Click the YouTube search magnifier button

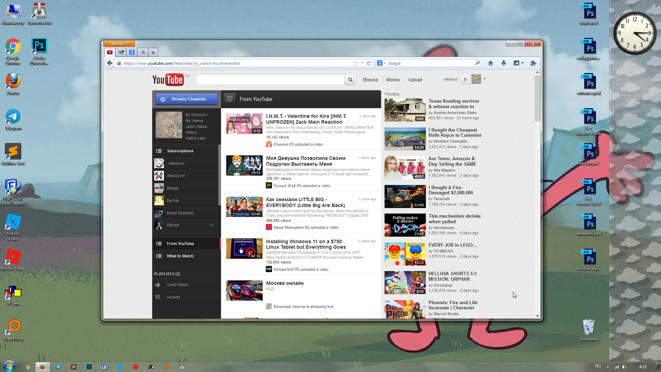[x=350, y=80]
